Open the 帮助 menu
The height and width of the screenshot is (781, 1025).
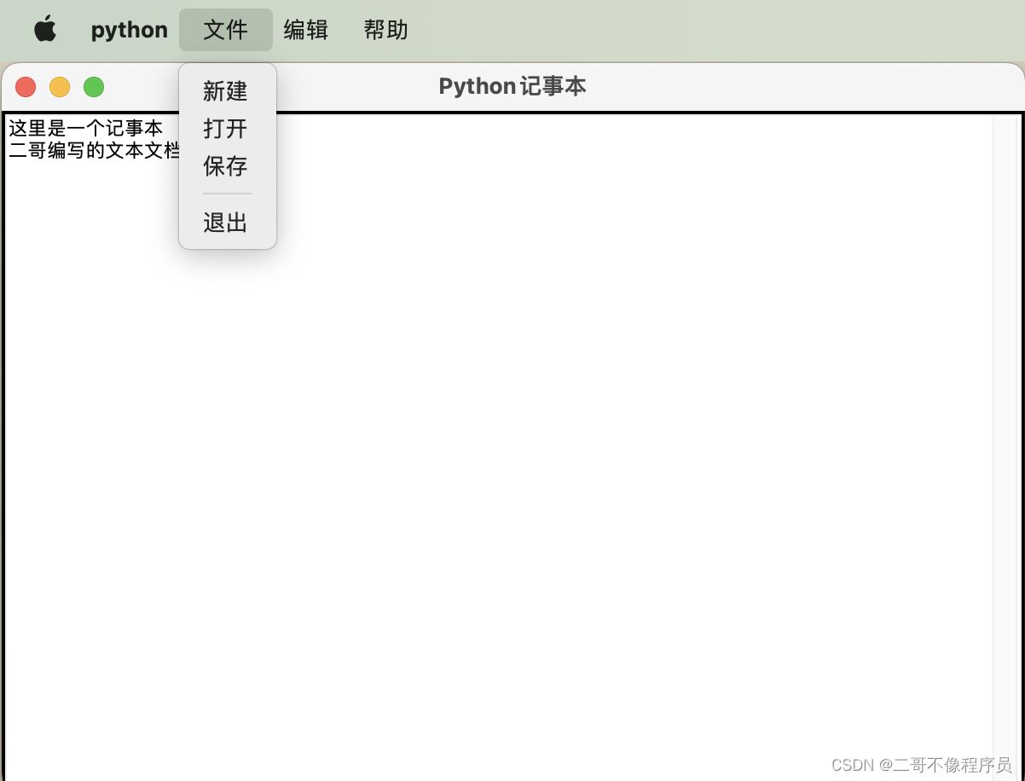point(385,30)
